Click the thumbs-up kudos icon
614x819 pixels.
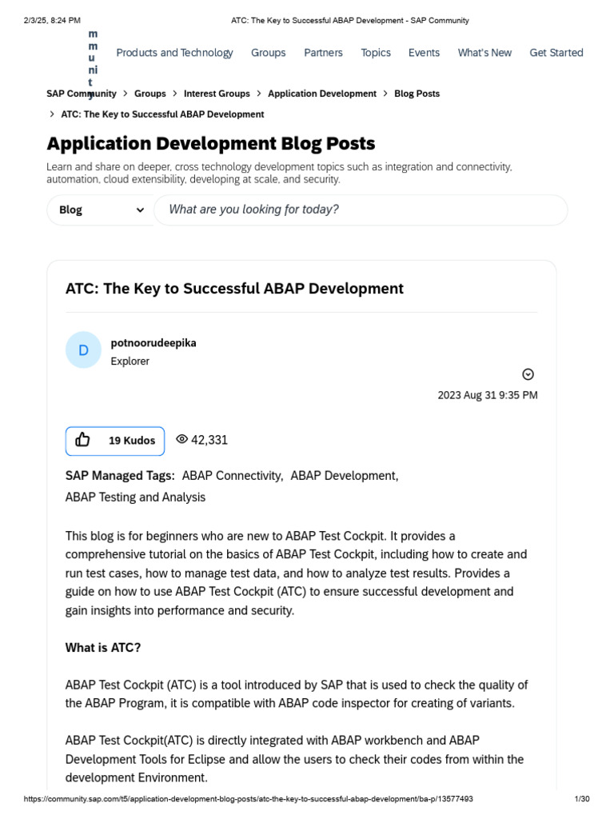pos(82,440)
